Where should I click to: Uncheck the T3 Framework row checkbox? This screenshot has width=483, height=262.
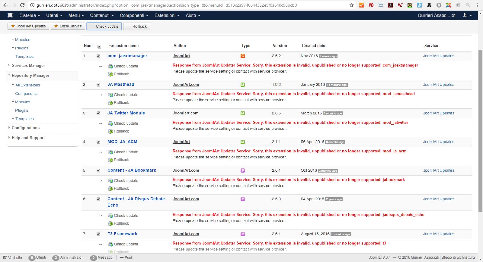click(98, 234)
